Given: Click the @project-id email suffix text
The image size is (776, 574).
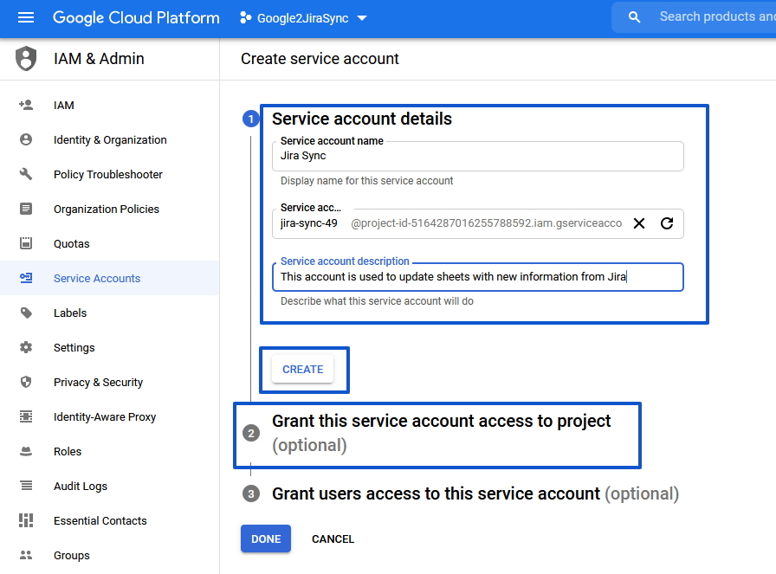Looking at the screenshot, I should tap(487, 223).
